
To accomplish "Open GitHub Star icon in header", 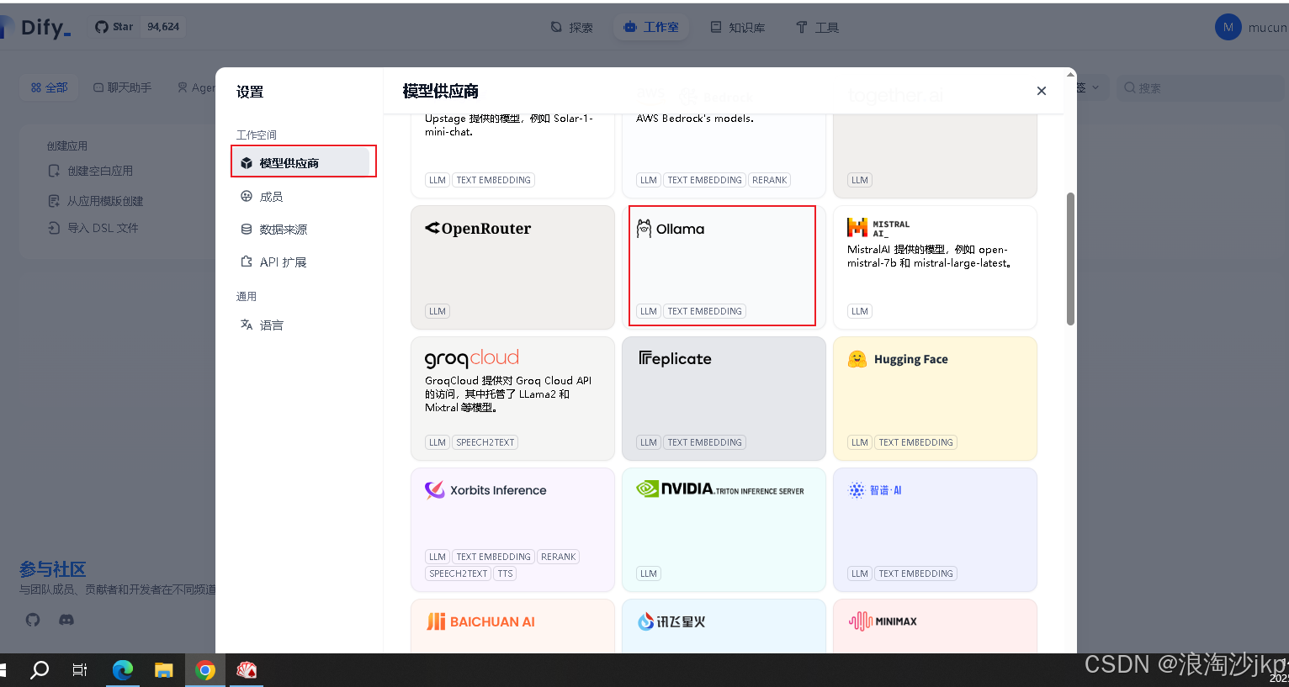I will click(102, 27).
